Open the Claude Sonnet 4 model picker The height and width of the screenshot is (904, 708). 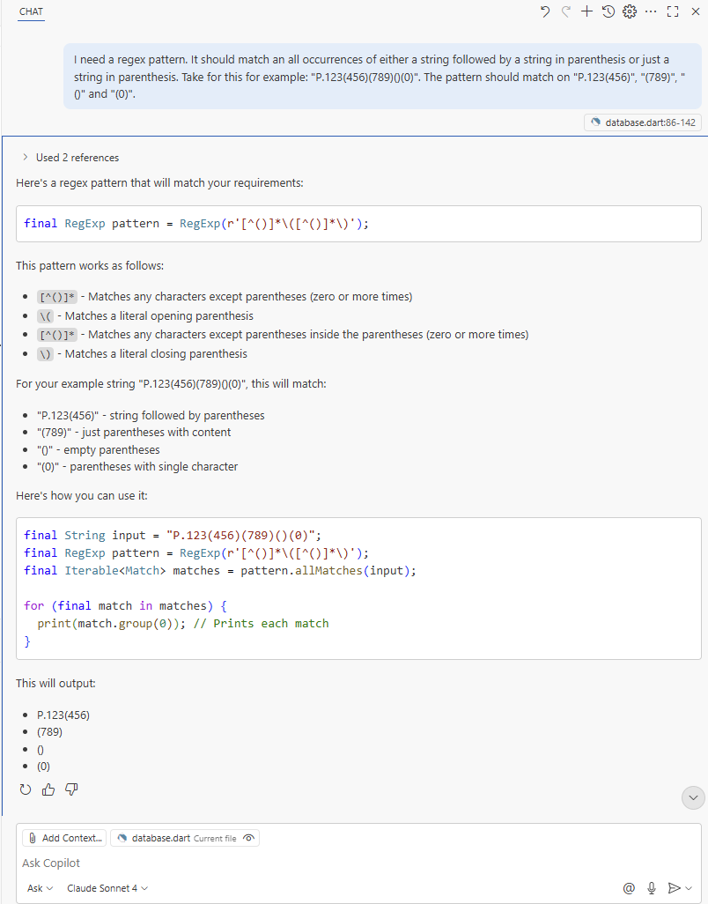pyautogui.click(x=107, y=888)
